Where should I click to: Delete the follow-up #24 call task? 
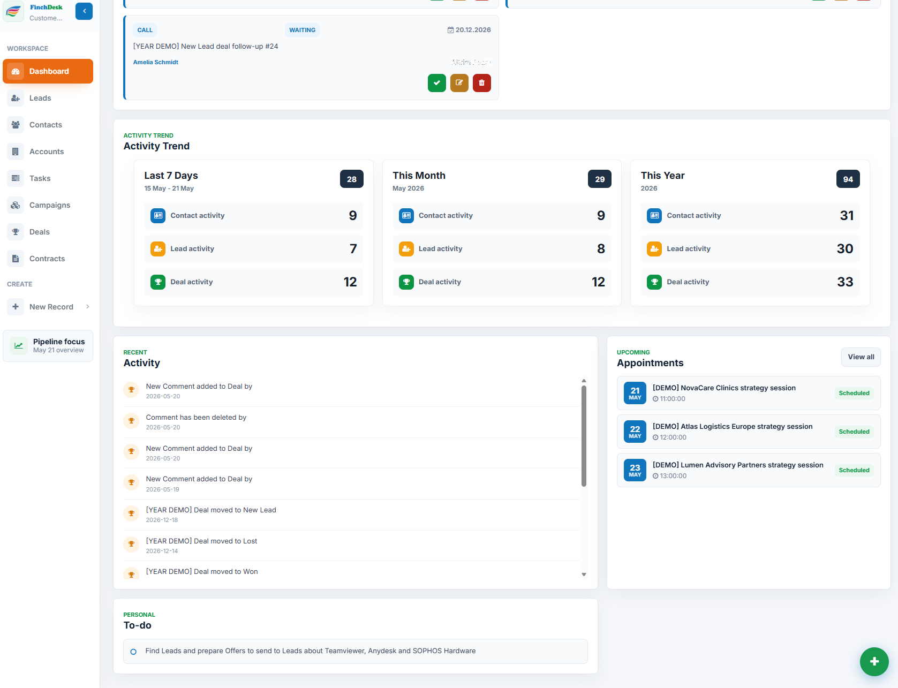482,83
